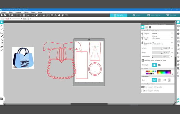Fit the page to the window
Image resolution: width=180 pixels, height=114 pixels.
click(66, 15)
